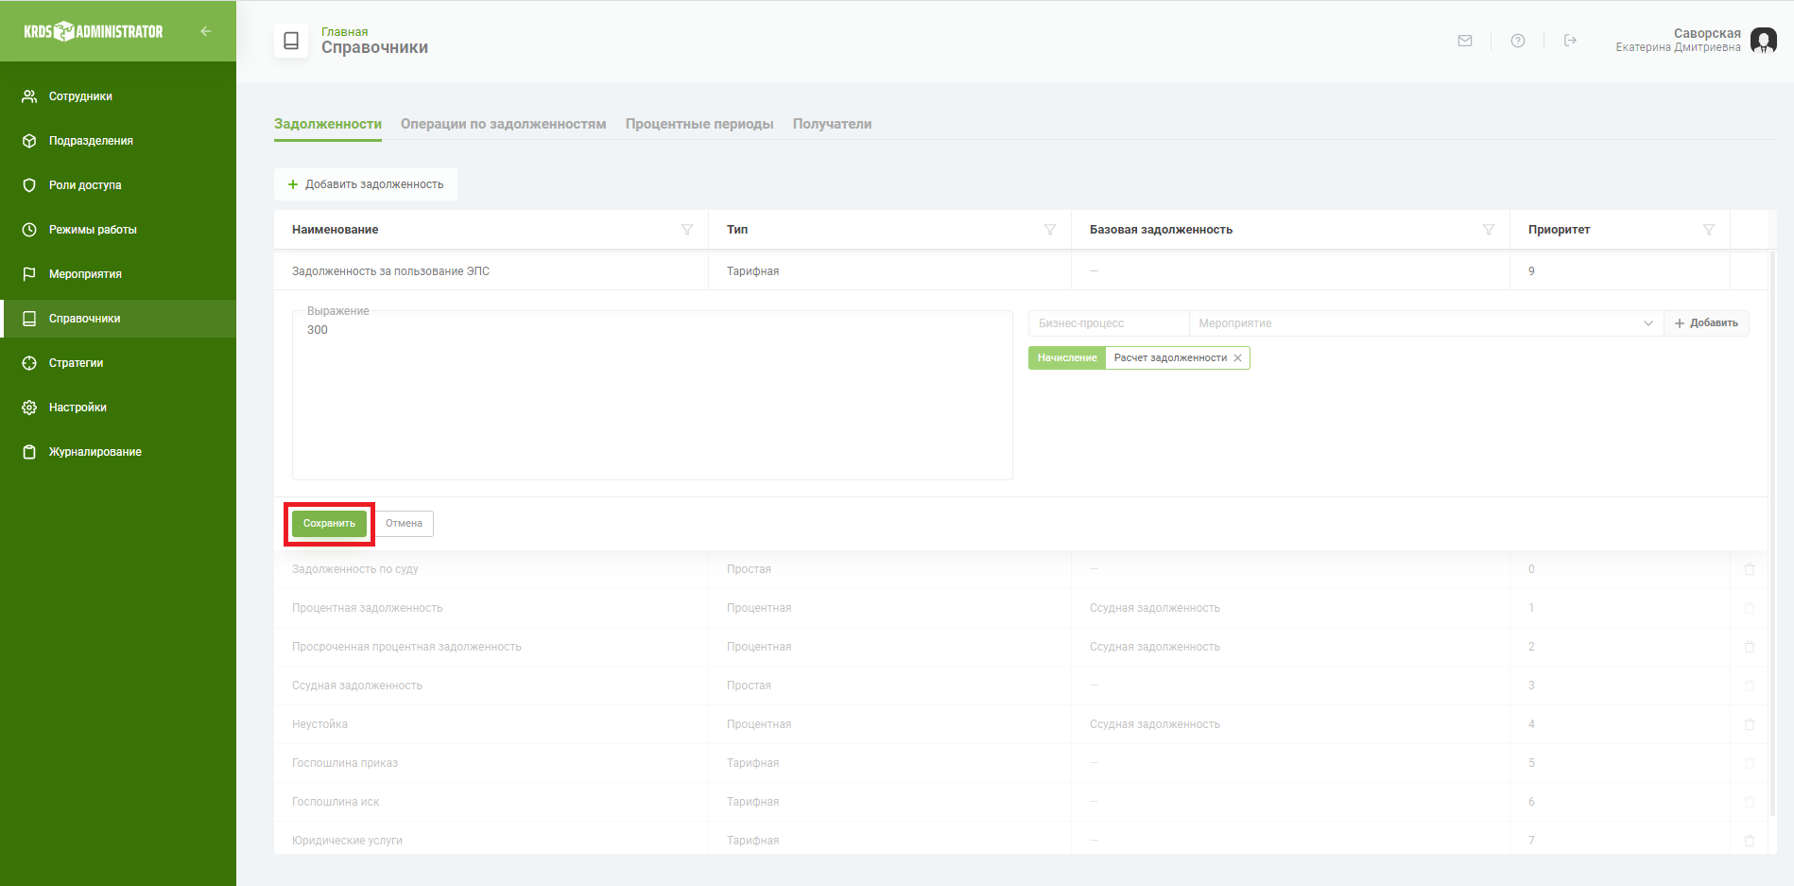
Task: Go to the Получатели tab
Action: tap(832, 124)
